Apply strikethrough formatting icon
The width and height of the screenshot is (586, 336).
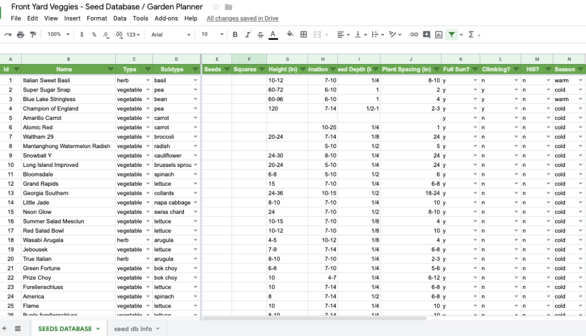261,35
